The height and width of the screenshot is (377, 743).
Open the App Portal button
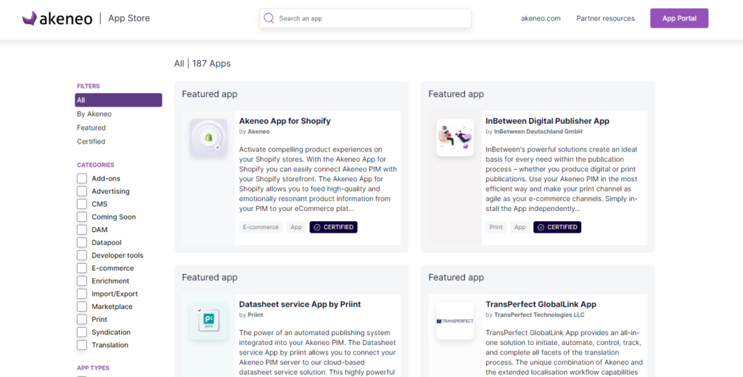click(679, 19)
